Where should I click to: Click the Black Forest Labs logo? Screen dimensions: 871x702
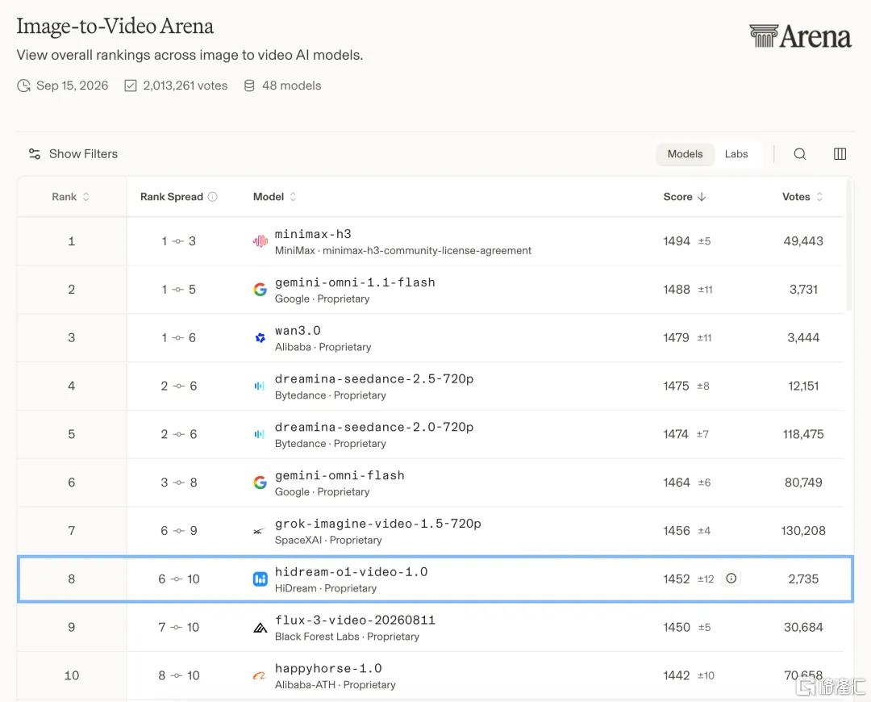click(x=260, y=628)
